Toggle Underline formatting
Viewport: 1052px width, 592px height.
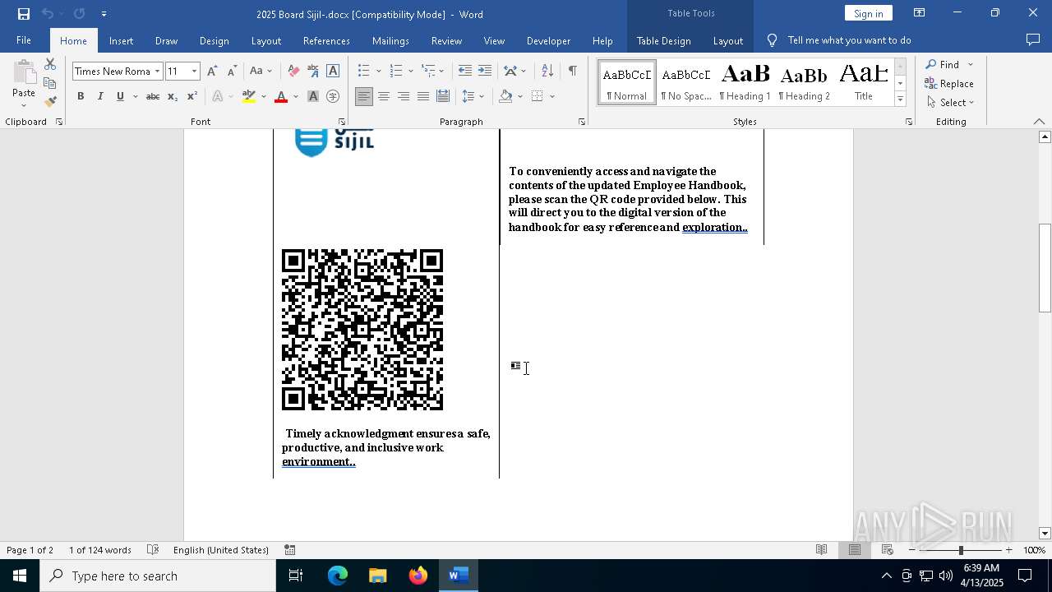(120, 97)
